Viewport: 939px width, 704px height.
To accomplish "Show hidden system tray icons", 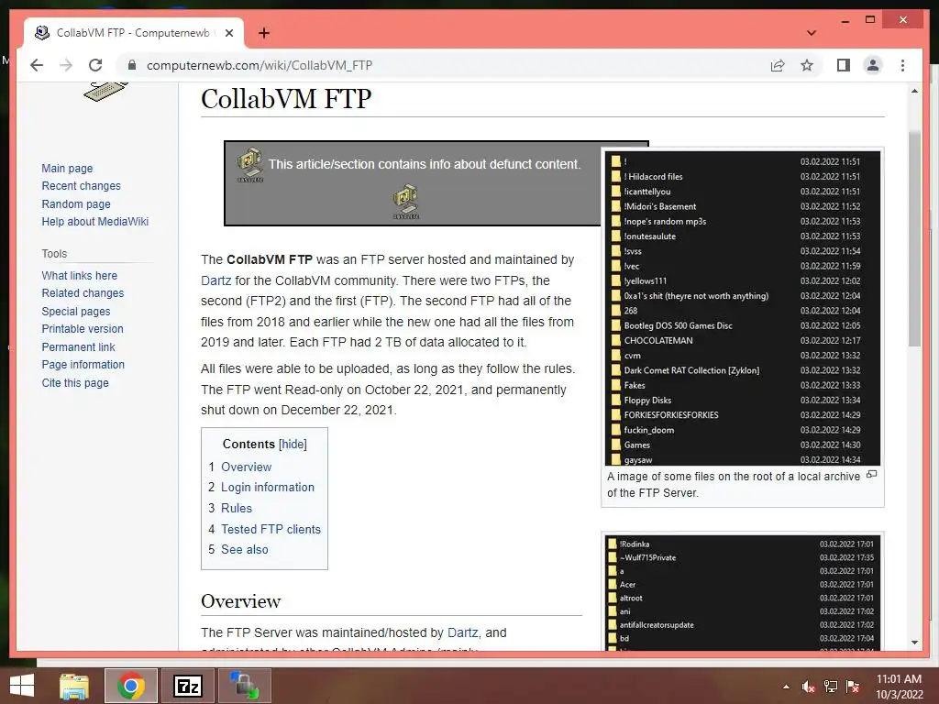I will [x=786, y=687].
